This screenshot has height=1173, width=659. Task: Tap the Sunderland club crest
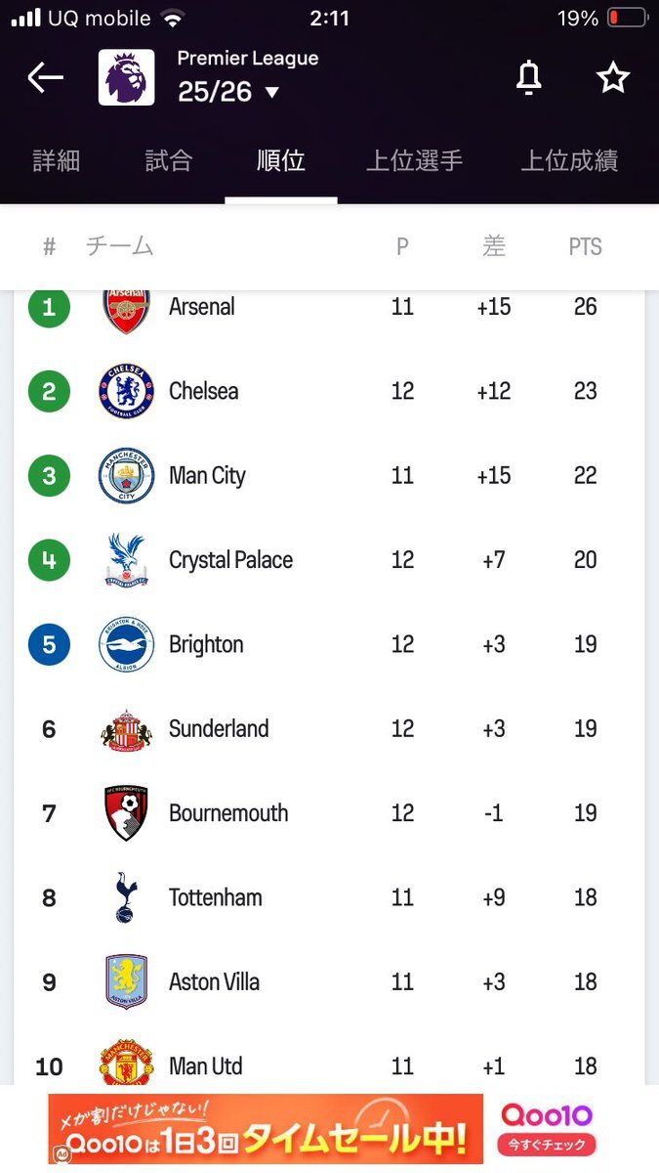tap(126, 729)
